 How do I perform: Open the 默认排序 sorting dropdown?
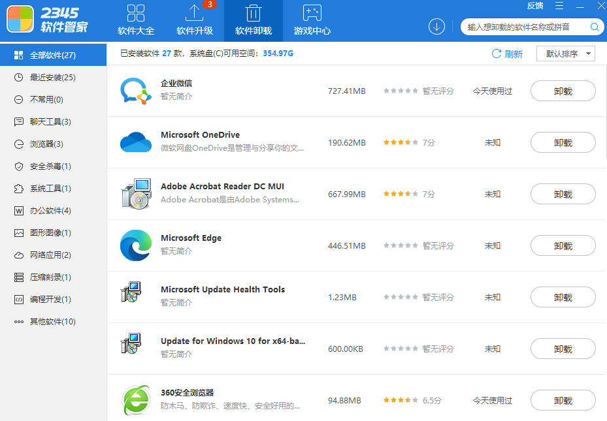pyautogui.click(x=565, y=54)
